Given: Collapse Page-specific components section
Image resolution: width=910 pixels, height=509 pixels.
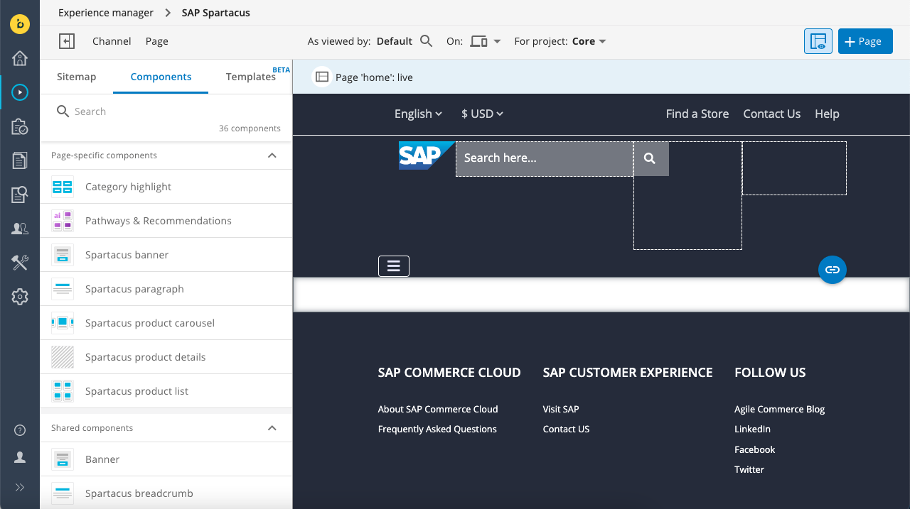Looking at the screenshot, I should point(272,155).
